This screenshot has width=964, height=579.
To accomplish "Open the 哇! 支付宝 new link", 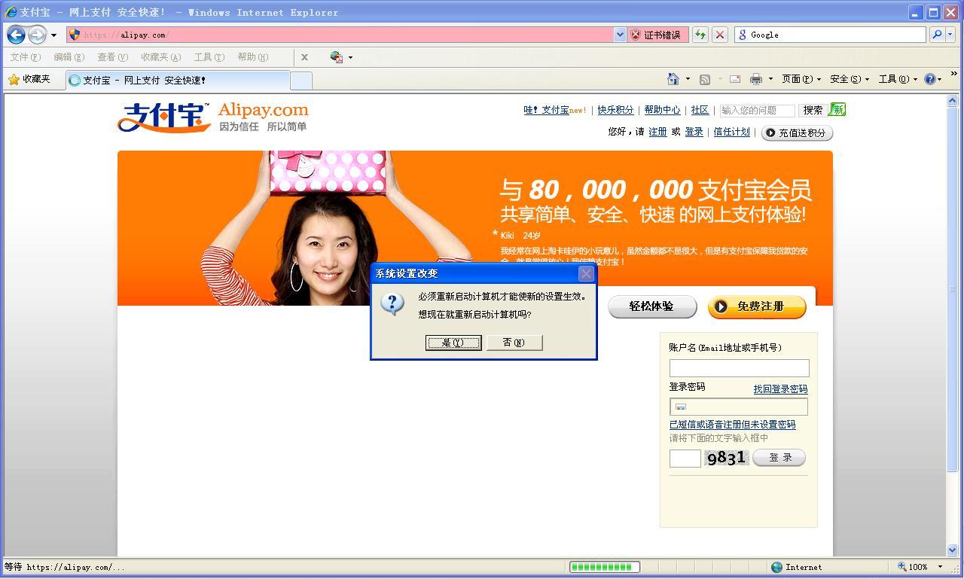I will pyautogui.click(x=555, y=110).
